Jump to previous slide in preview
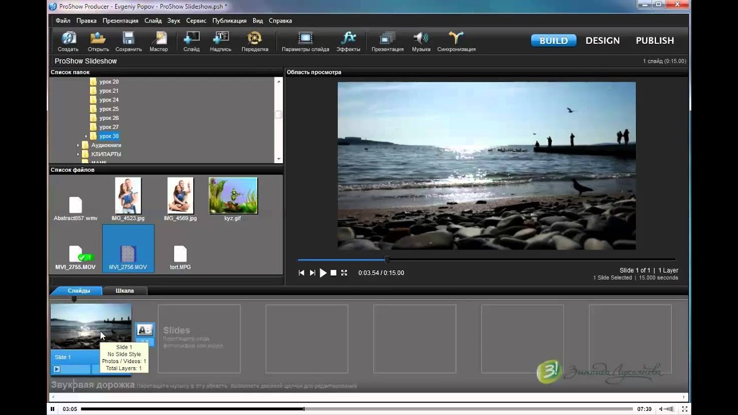This screenshot has width=738, height=415. coord(302,273)
